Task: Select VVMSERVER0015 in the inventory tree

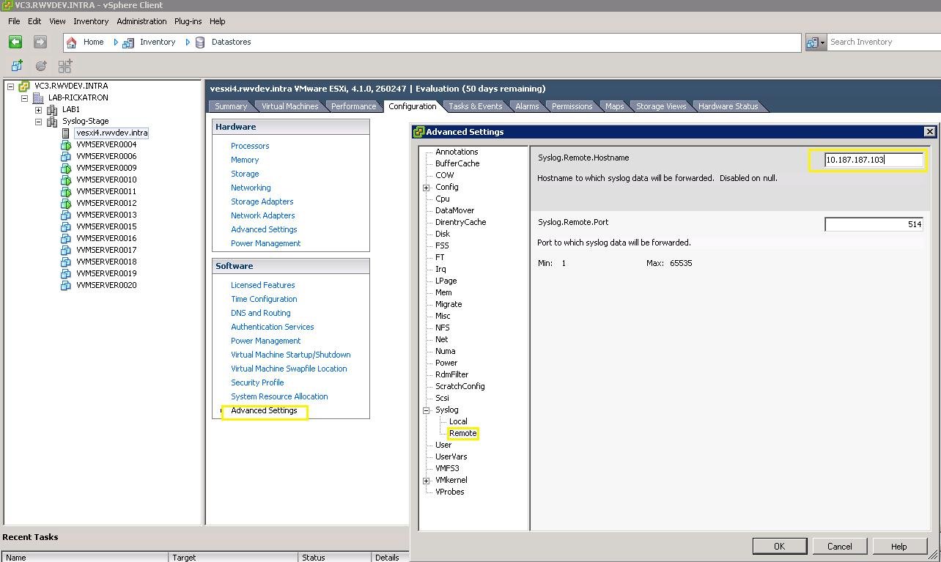Action: coord(106,226)
